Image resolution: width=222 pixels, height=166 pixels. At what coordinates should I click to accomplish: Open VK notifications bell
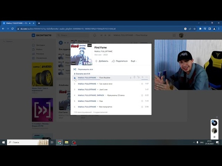[x=95, y=35]
